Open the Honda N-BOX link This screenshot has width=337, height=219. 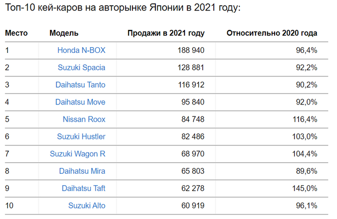coord(81,50)
